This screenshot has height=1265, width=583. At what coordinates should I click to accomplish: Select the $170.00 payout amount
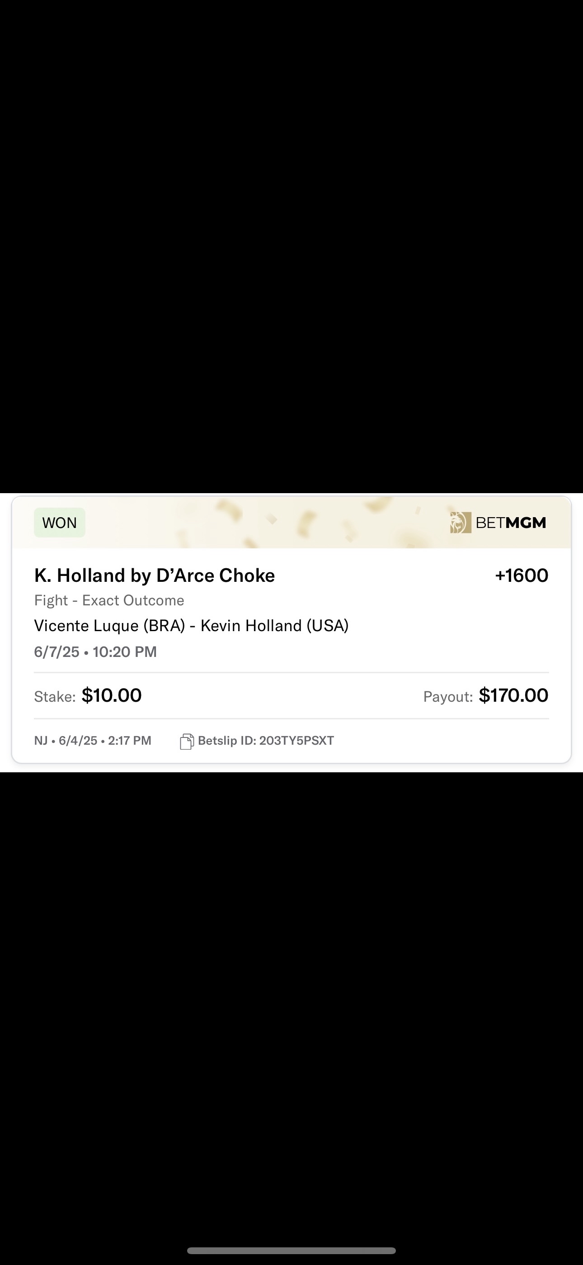pos(513,695)
